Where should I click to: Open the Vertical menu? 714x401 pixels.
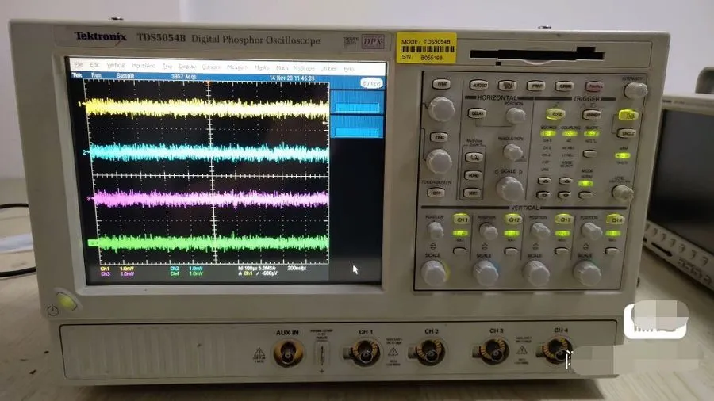(x=116, y=66)
